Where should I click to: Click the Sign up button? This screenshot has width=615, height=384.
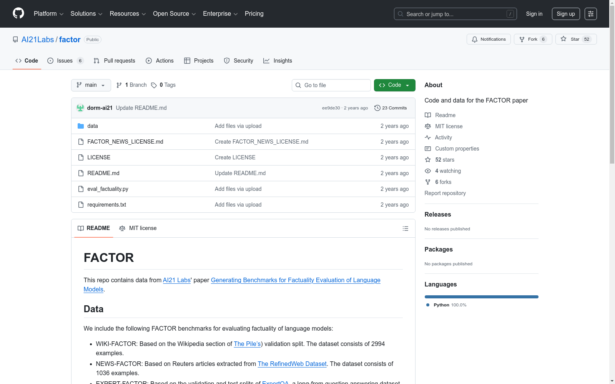[x=566, y=14]
